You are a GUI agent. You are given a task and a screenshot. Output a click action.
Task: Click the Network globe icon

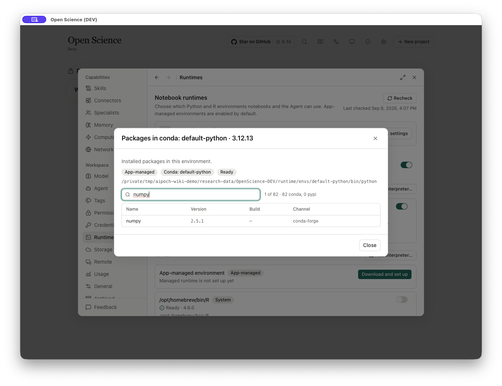(88, 149)
